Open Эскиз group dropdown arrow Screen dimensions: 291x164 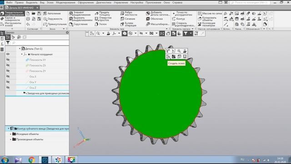coord(64,29)
